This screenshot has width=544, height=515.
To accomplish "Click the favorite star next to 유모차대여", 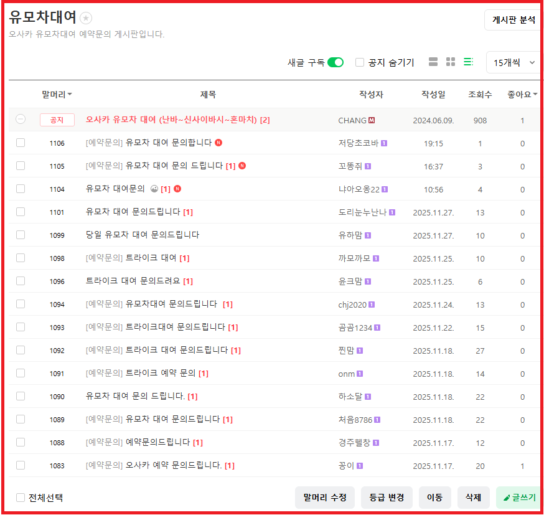I will pos(86,18).
